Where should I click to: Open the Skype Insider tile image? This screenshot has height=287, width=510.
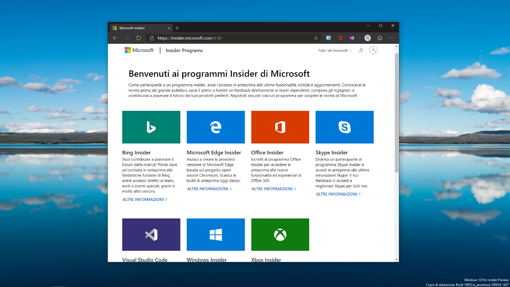[345, 127]
